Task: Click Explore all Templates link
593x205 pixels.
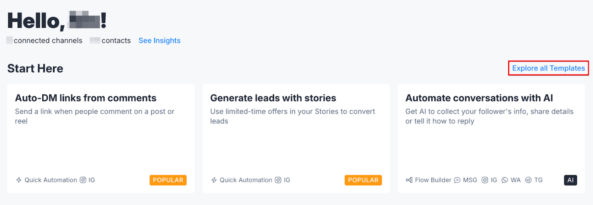Action: click(548, 68)
